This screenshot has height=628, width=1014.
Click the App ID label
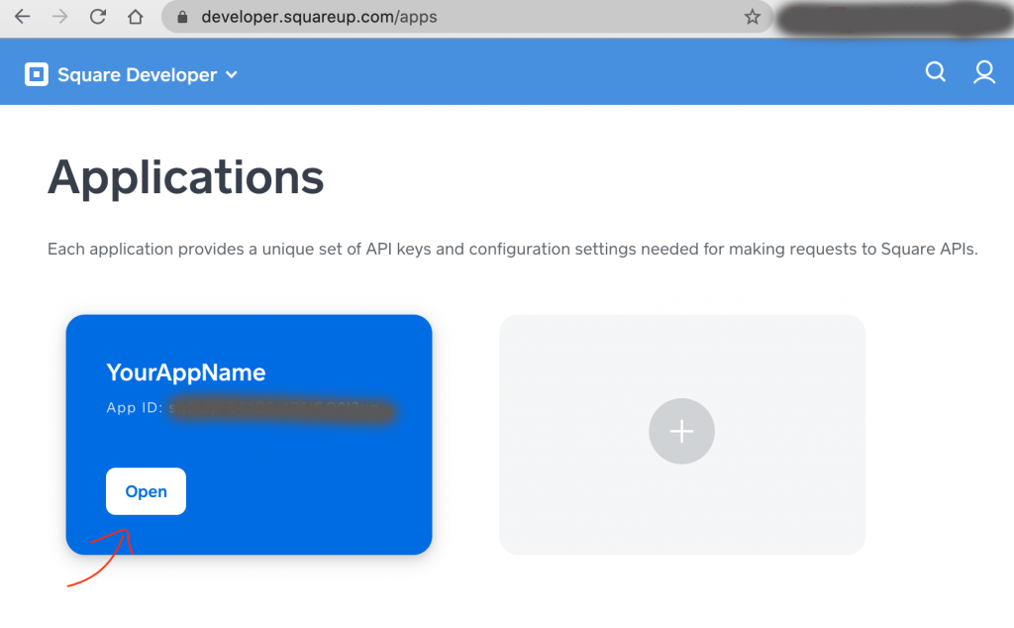click(135, 407)
